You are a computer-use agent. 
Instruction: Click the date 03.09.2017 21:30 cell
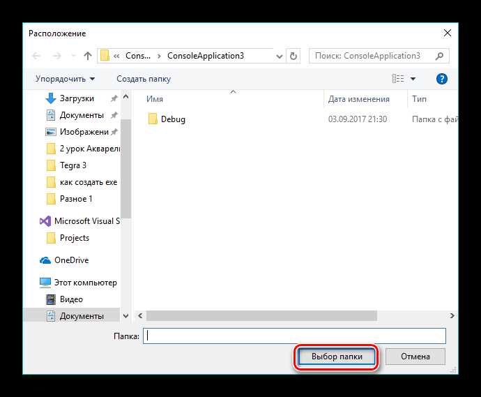(x=358, y=119)
